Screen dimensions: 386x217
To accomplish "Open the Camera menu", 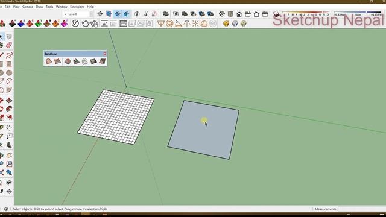I will 28,7.
